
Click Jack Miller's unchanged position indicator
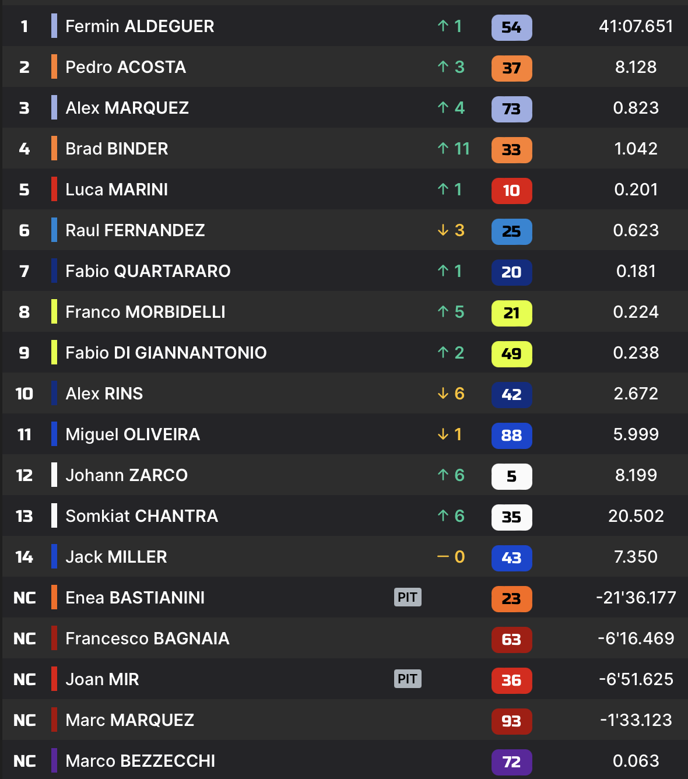(451, 557)
